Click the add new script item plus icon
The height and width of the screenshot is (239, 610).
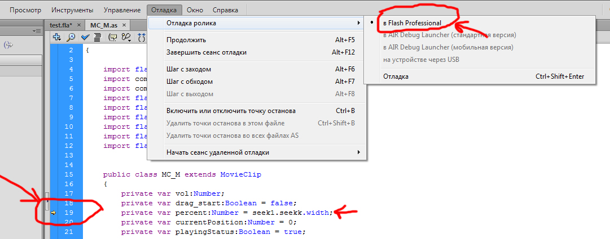pyautogui.click(x=57, y=37)
